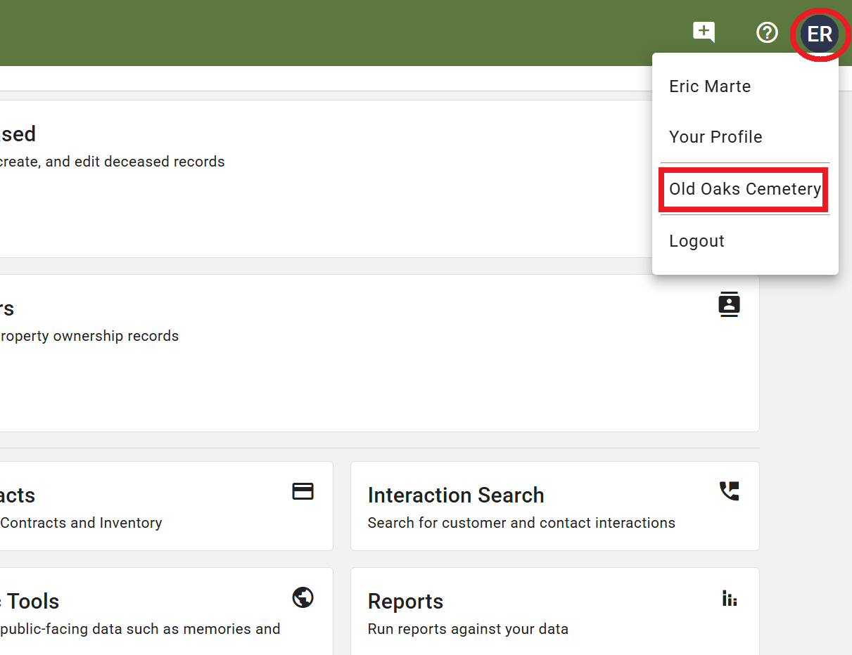The height and width of the screenshot is (655, 852).
Task: Click the credit card icon on Contracts card
Action: pos(303,491)
